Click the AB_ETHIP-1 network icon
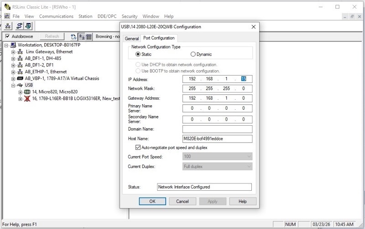 point(20,72)
